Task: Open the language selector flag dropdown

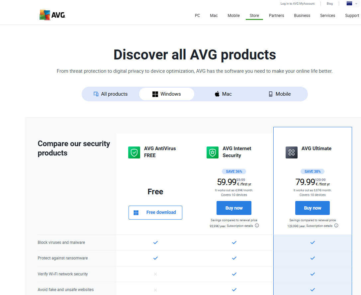Action: (x=350, y=4)
